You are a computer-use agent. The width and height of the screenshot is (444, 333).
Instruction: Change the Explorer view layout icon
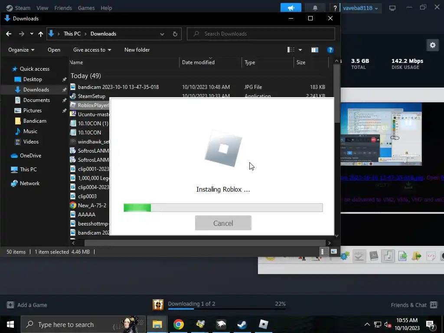pyautogui.click(x=291, y=50)
